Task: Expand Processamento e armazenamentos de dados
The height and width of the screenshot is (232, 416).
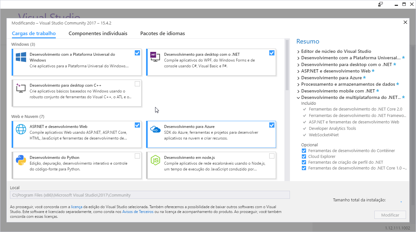Action: coord(298,84)
